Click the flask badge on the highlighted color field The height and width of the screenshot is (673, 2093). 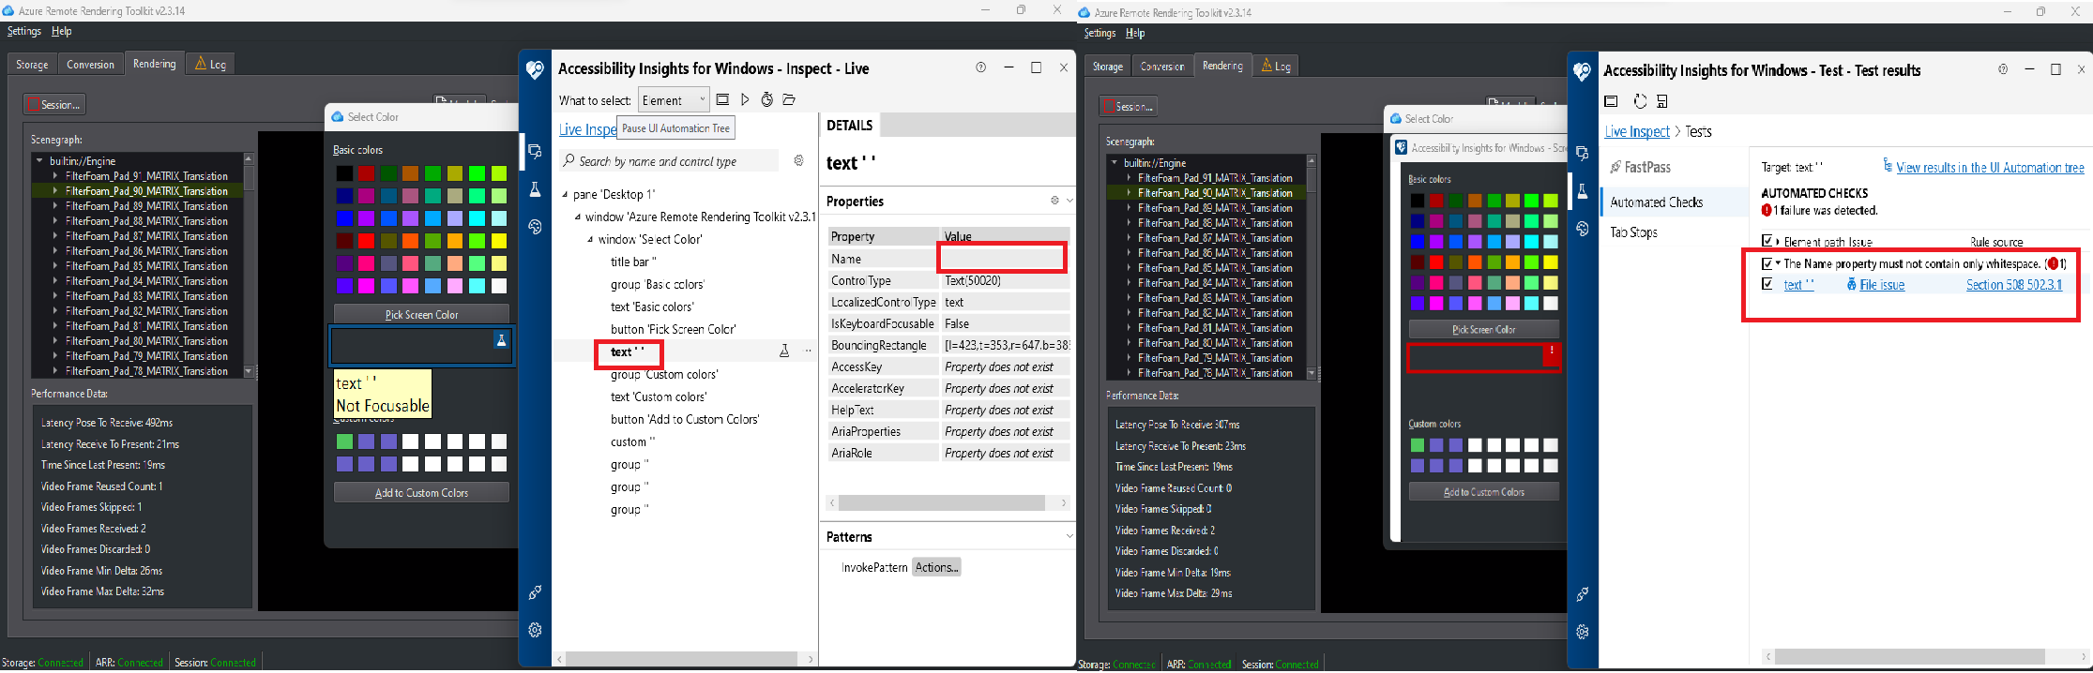pos(501,340)
